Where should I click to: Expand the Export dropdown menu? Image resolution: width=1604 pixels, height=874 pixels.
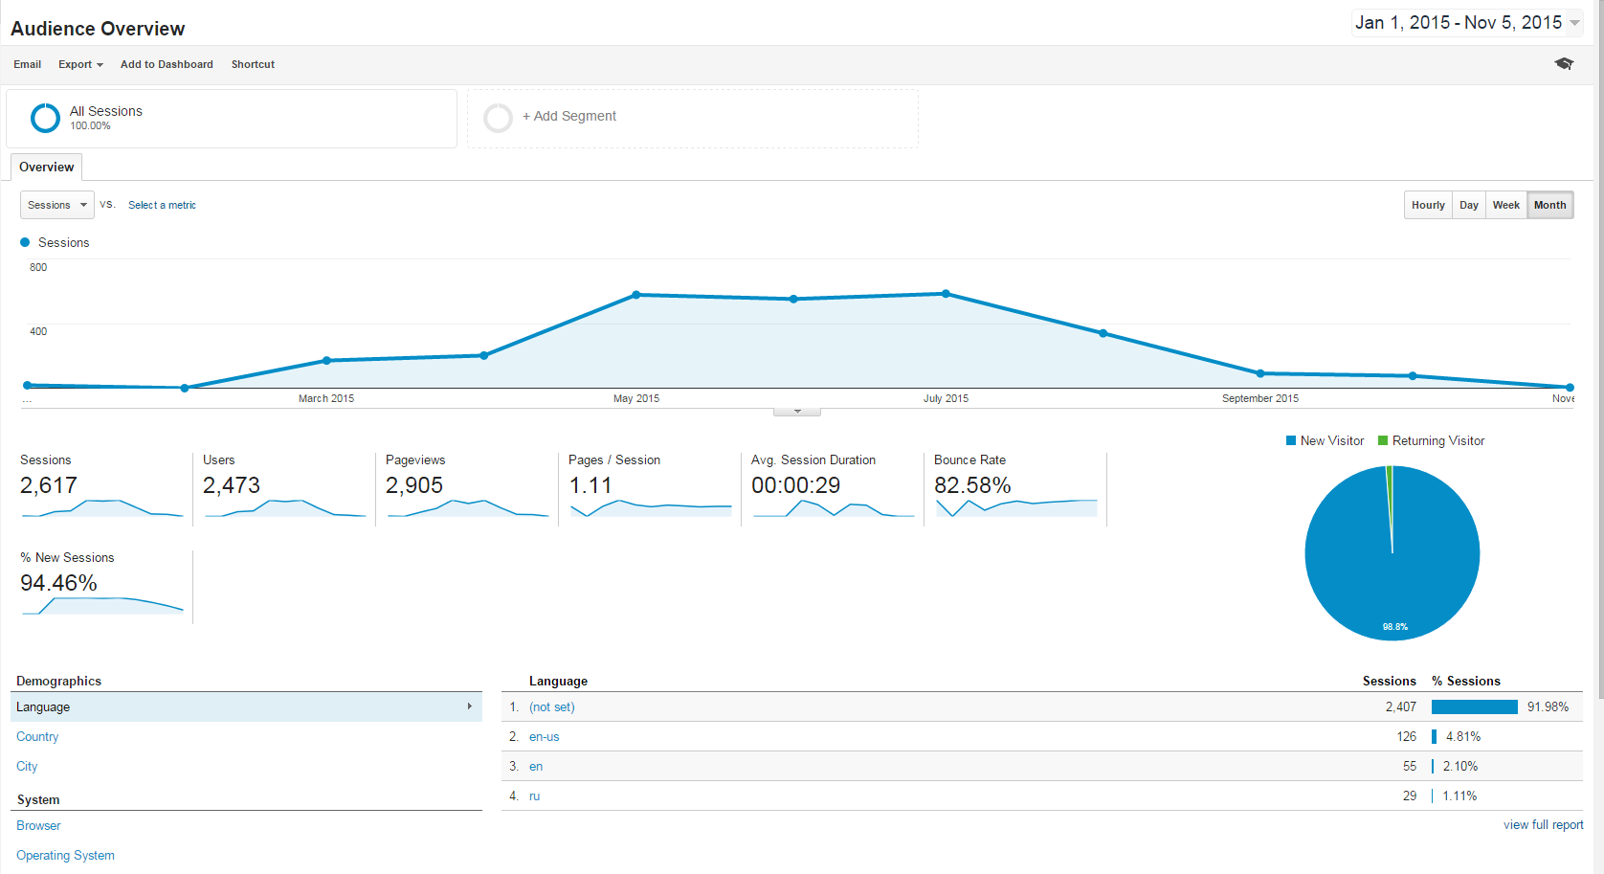(x=80, y=64)
